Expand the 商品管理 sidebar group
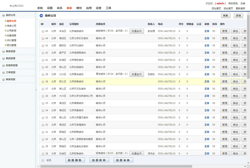The image size is (250, 168). 3,59
